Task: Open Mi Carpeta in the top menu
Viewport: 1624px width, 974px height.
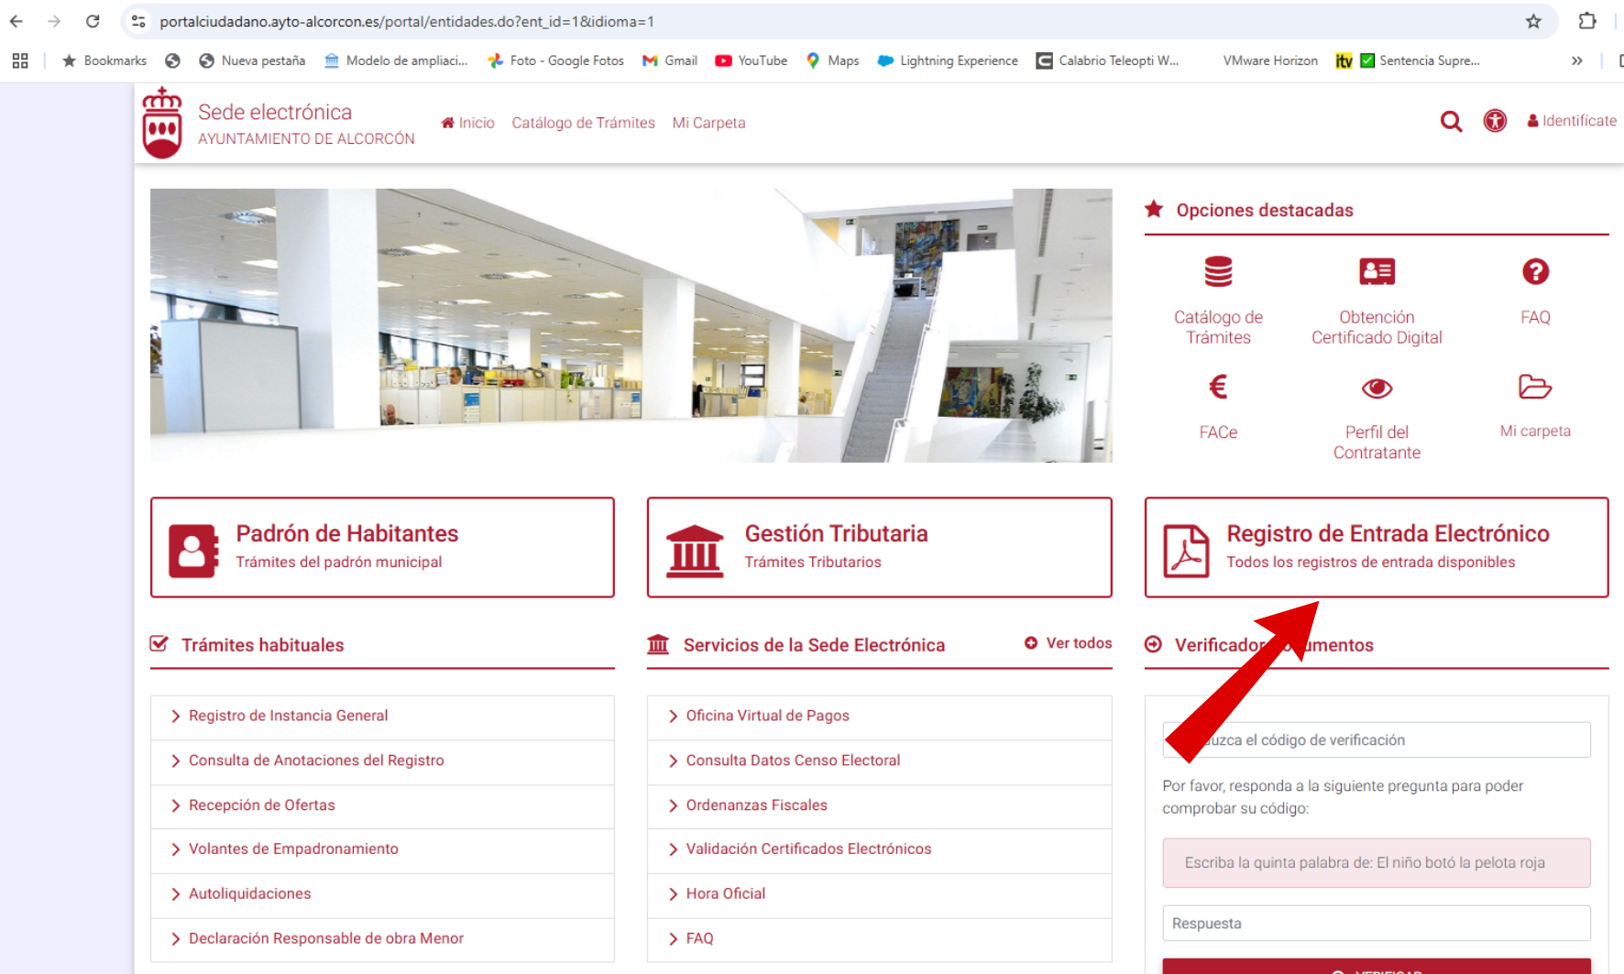Action: click(x=708, y=123)
